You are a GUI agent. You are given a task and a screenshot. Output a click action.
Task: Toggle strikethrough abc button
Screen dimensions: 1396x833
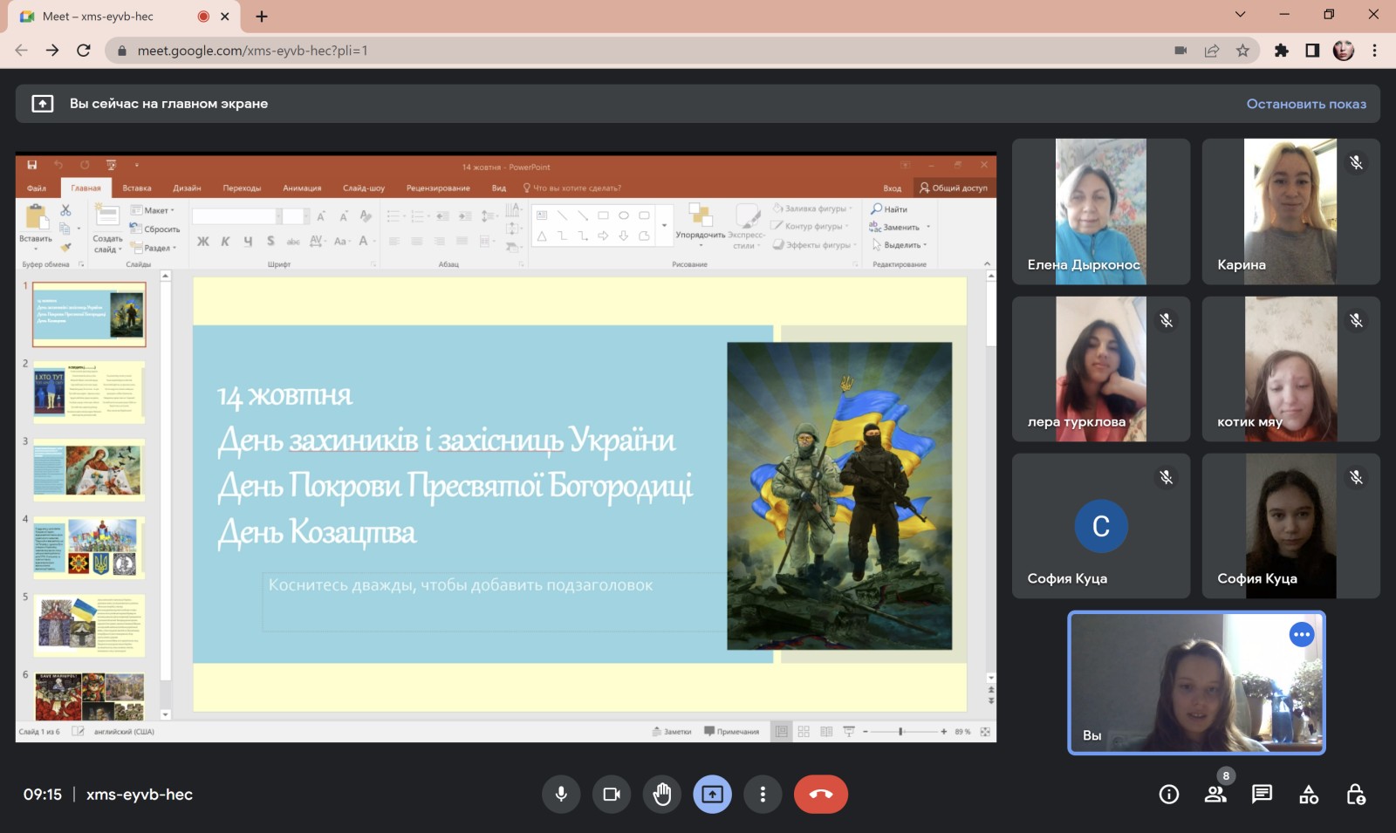tap(293, 242)
